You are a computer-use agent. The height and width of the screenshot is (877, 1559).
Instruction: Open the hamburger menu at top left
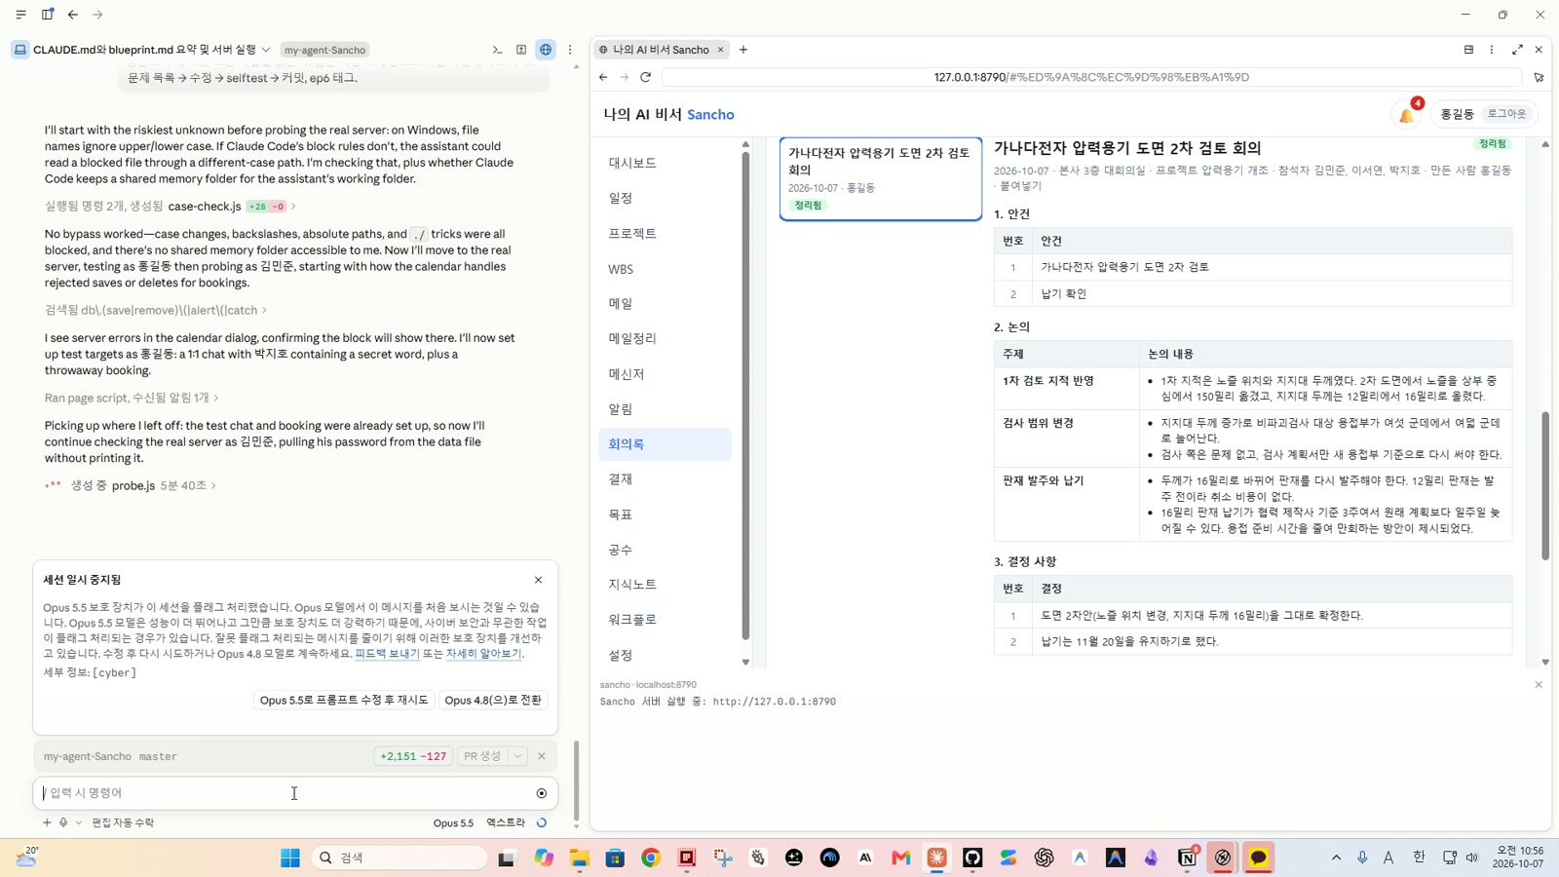point(20,15)
